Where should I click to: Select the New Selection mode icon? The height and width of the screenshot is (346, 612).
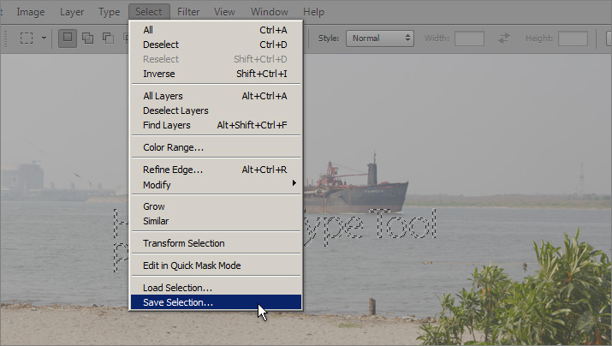(x=68, y=39)
